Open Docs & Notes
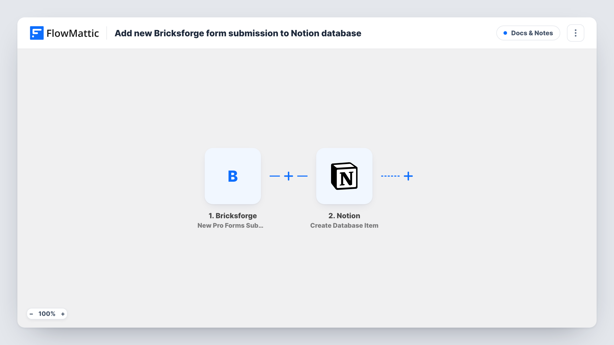 pos(528,33)
